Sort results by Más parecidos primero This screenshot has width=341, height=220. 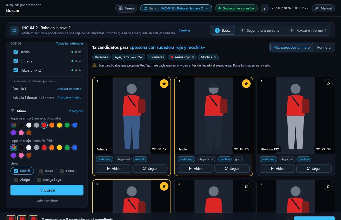[291, 47]
